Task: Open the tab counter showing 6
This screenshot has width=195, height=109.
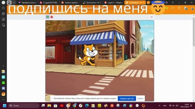Action: (x=3, y=19)
